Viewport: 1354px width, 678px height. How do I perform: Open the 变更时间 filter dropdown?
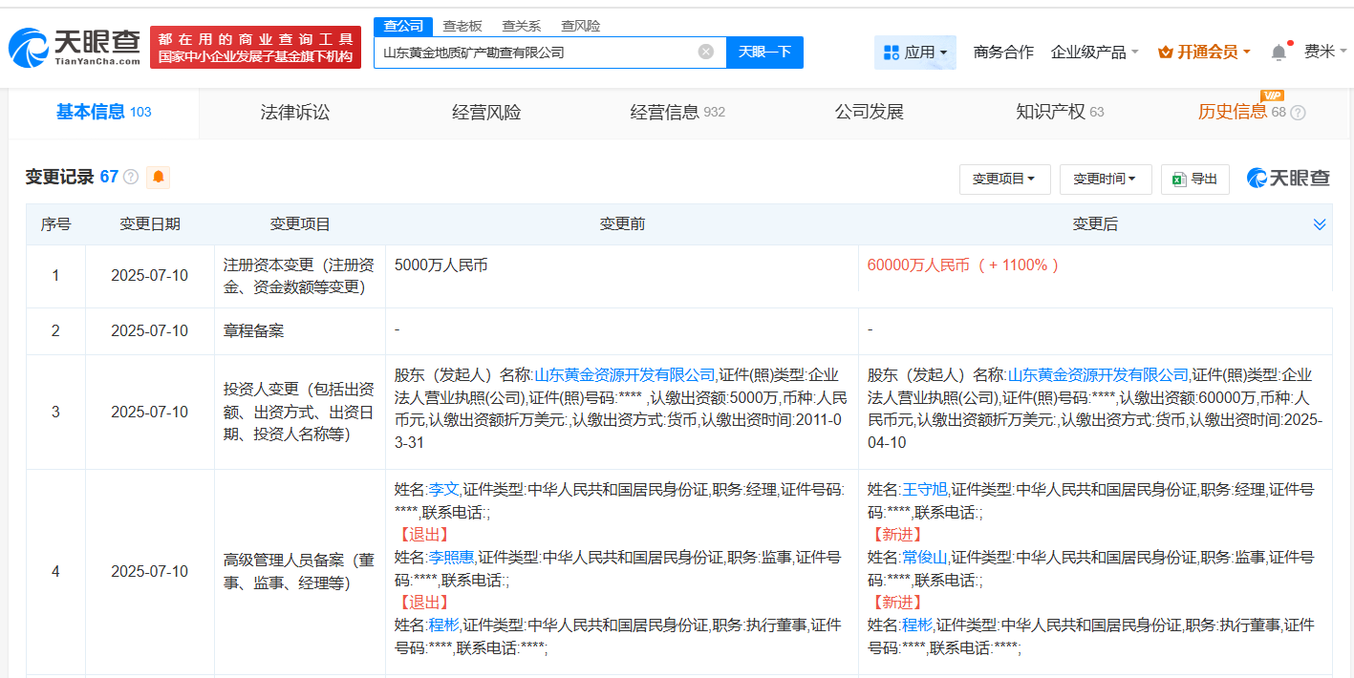coord(1104,179)
